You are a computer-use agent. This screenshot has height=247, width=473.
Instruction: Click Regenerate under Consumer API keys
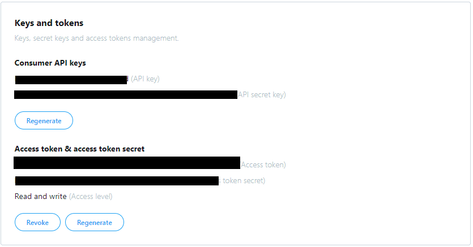[x=44, y=120]
